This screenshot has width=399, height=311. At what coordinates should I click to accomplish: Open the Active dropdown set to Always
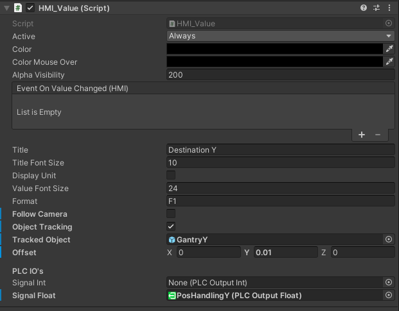click(280, 36)
